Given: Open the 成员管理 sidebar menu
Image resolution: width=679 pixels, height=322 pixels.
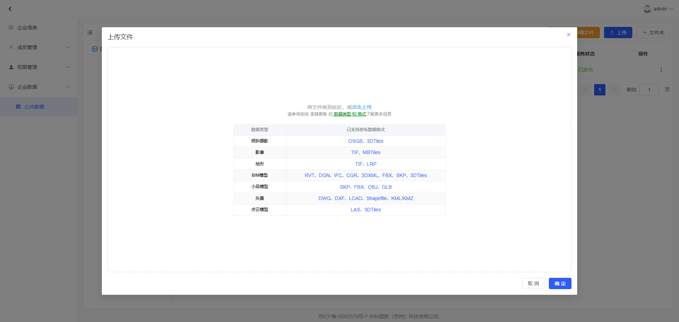Looking at the screenshot, I should pos(27,47).
